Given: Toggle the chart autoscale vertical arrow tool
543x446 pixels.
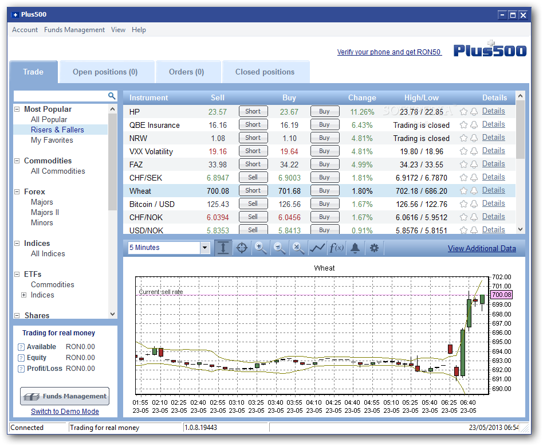Looking at the screenshot, I should pos(223,248).
